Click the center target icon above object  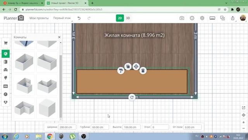pos(136,66)
